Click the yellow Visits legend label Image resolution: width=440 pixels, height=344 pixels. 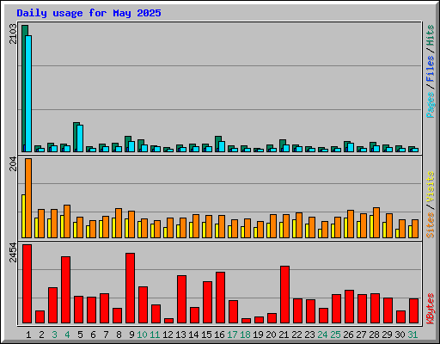tap(431, 187)
